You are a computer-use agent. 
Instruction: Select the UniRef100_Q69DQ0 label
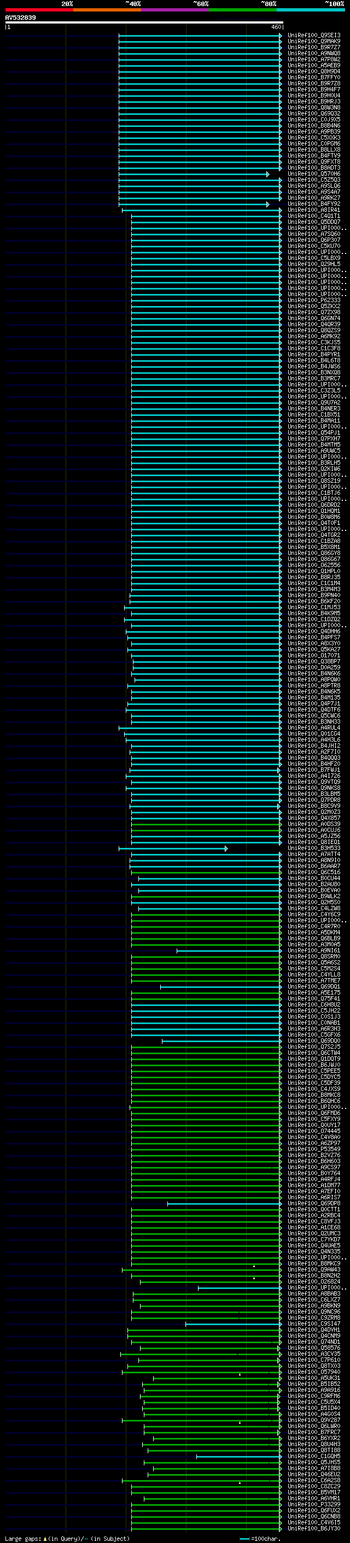314,1041
